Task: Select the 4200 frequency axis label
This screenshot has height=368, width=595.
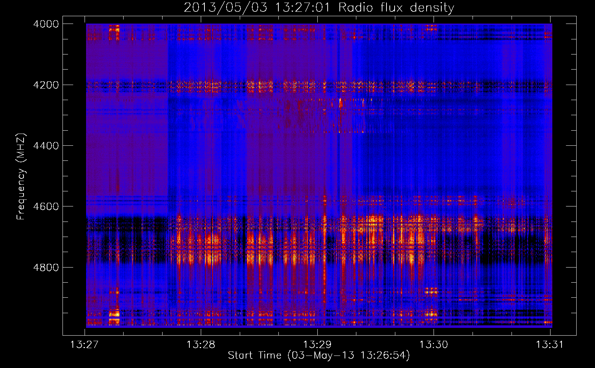Action: tap(46, 85)
